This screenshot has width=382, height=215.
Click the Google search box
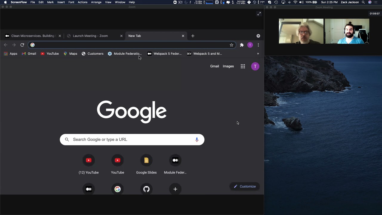(x=132, y=139)
